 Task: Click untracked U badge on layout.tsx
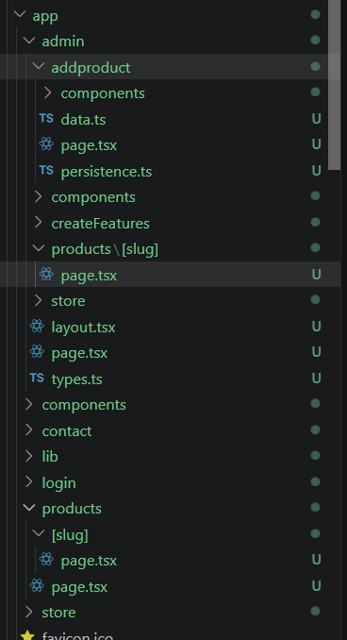(317, 326)
